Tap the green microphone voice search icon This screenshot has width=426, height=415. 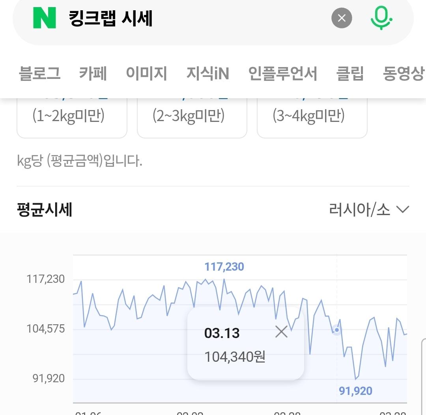(381, 18)
